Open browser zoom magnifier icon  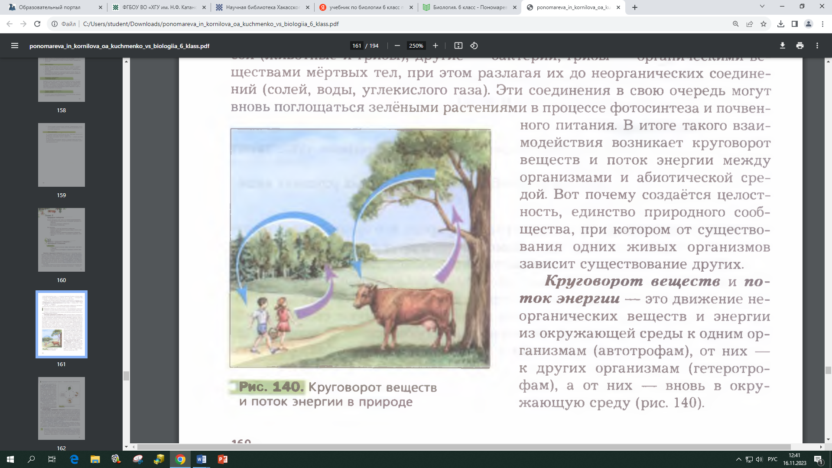(x=736, y=24)
